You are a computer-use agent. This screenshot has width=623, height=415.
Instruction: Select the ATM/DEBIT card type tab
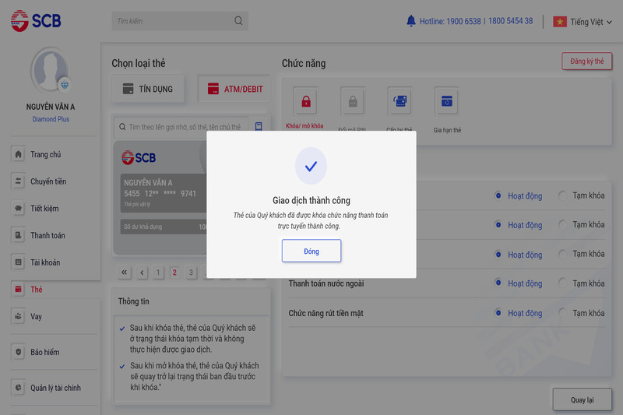coord(234,89)
